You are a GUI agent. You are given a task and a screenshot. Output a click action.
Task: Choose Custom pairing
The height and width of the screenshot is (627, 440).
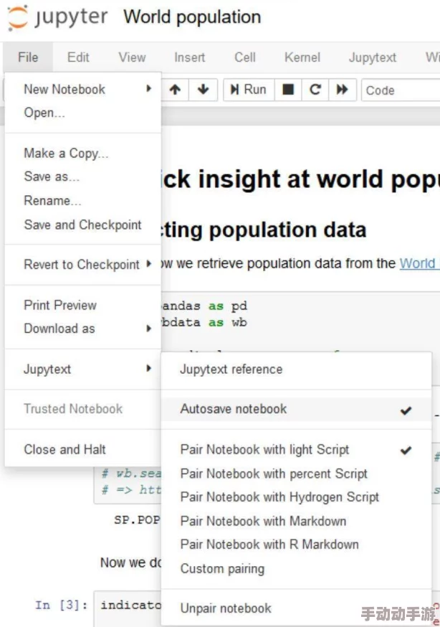tap(296, 569)
